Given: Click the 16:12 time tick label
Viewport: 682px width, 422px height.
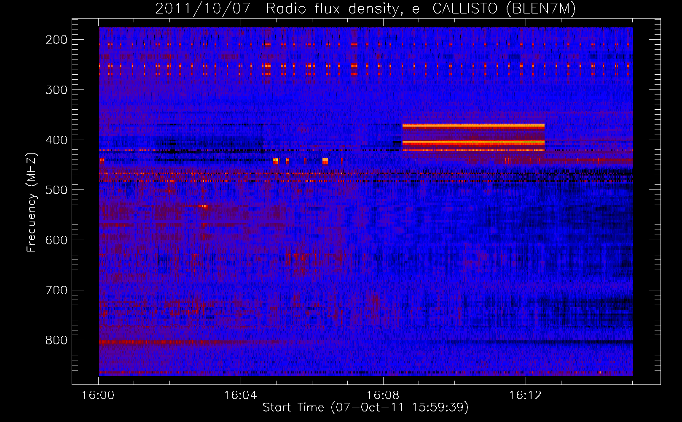Looking at the screenshot, I should tap(526, 395).
